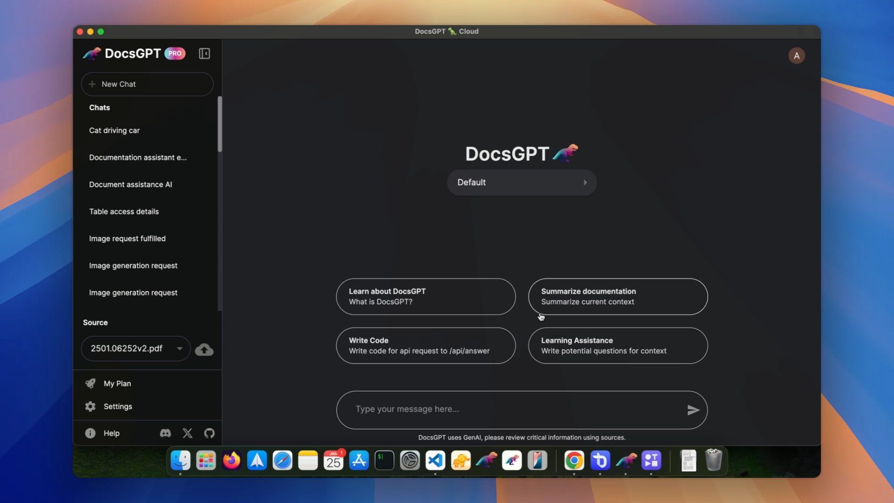Click the Summarize documentation suggestion
Screen dimensions: 894x503
click(618, 297)
